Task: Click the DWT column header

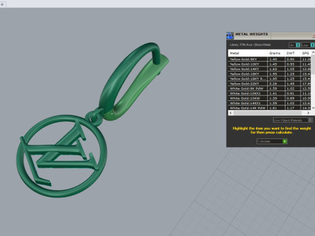Action: pos(293,53)
